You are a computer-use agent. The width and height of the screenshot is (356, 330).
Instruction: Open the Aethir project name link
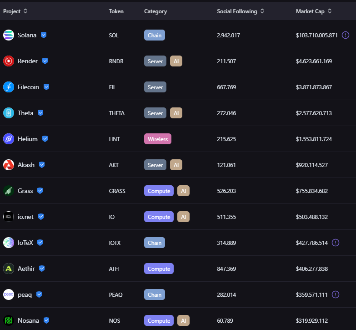coord(26,269)
